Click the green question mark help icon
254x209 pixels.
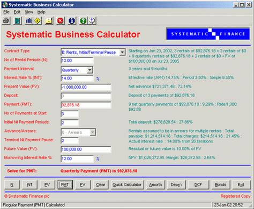[83, 21]
